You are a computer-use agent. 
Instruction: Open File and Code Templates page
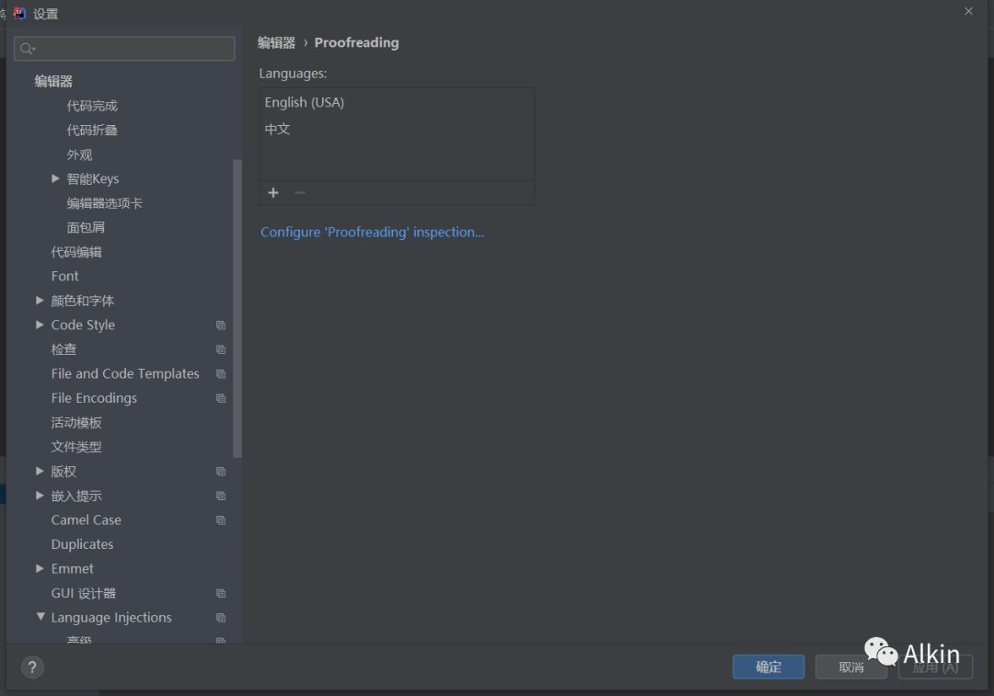[x=125, y=373]
